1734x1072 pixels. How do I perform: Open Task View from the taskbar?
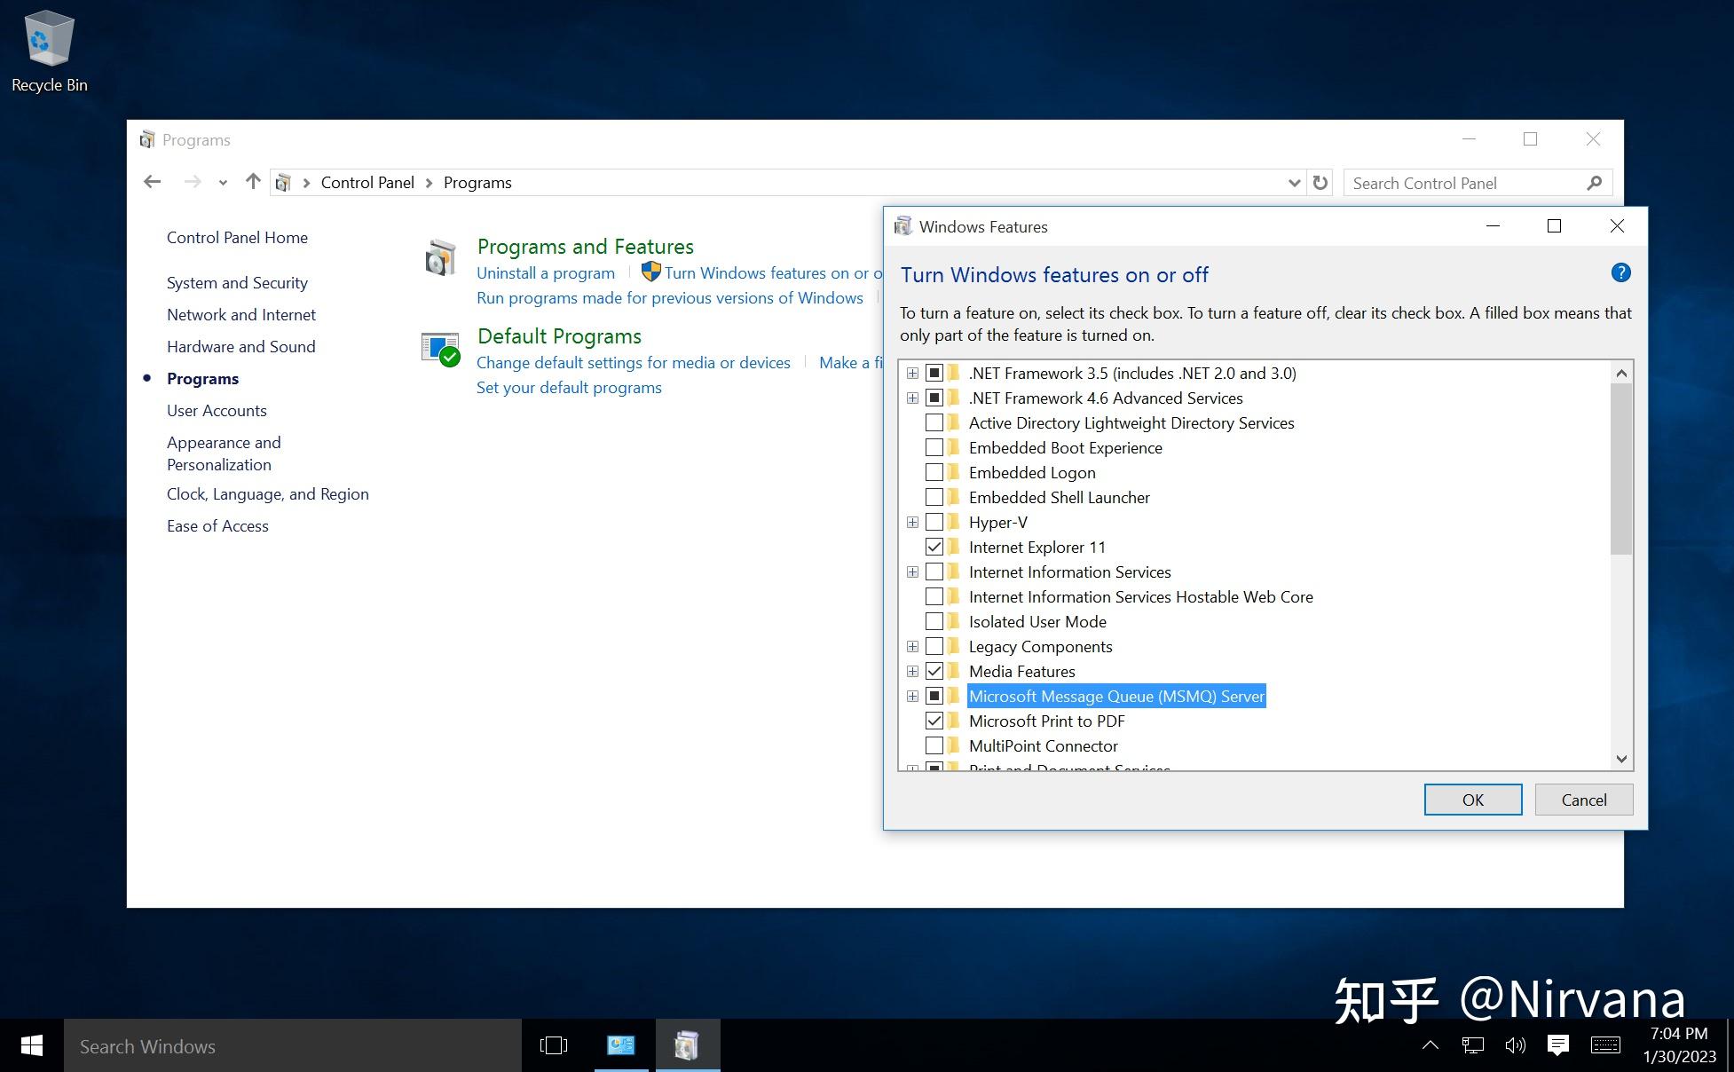pyautogui.click(x=553, y=1045)
